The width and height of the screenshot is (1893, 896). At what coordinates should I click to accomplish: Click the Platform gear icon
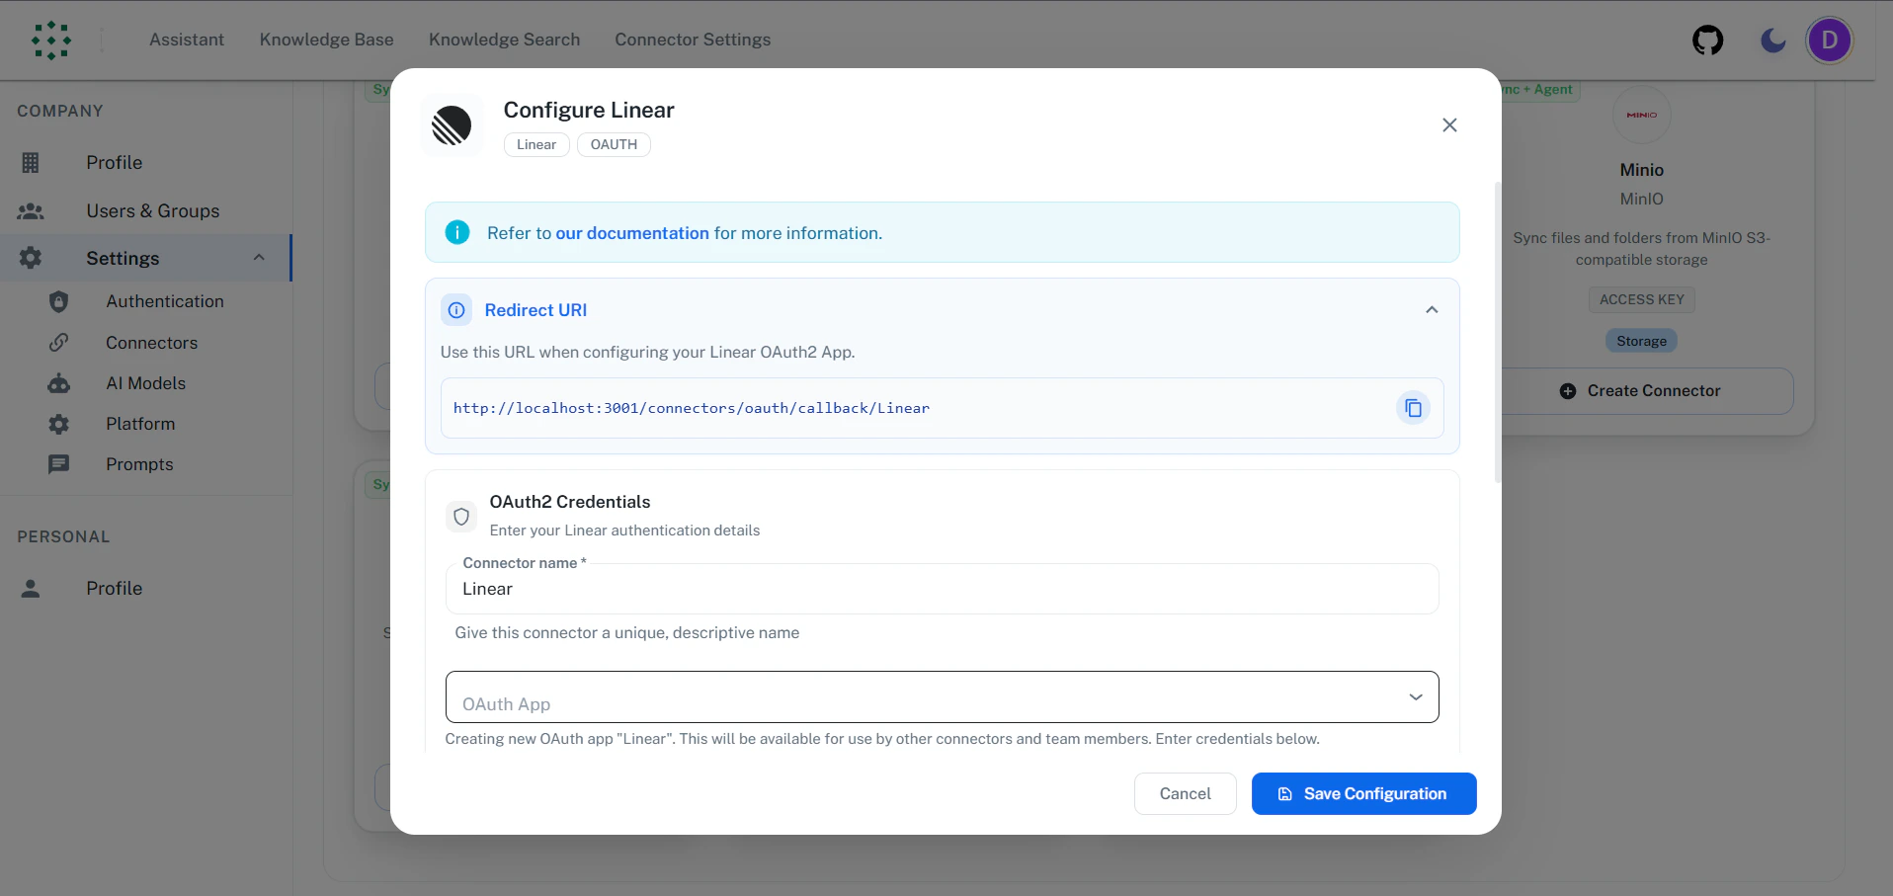(59, 424)
